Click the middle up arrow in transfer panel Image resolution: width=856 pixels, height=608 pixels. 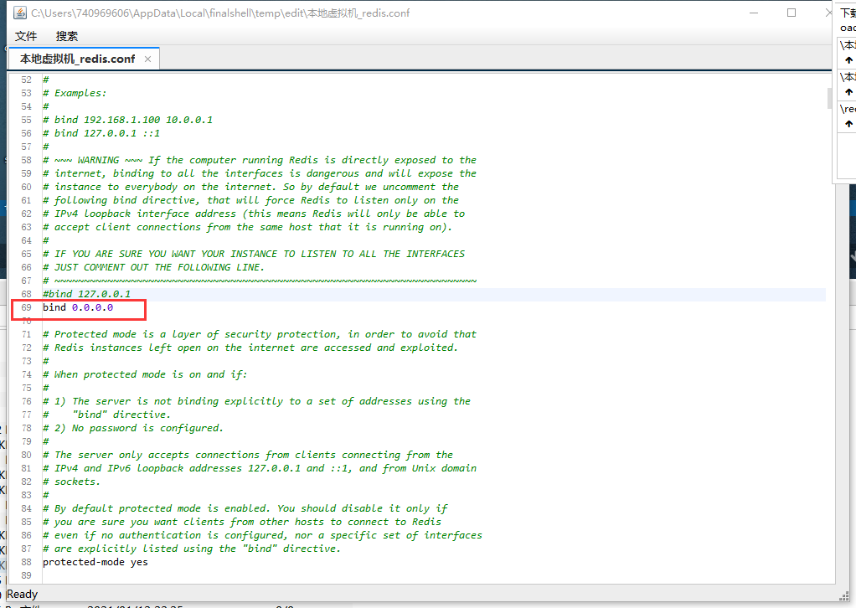pos(848,92)
